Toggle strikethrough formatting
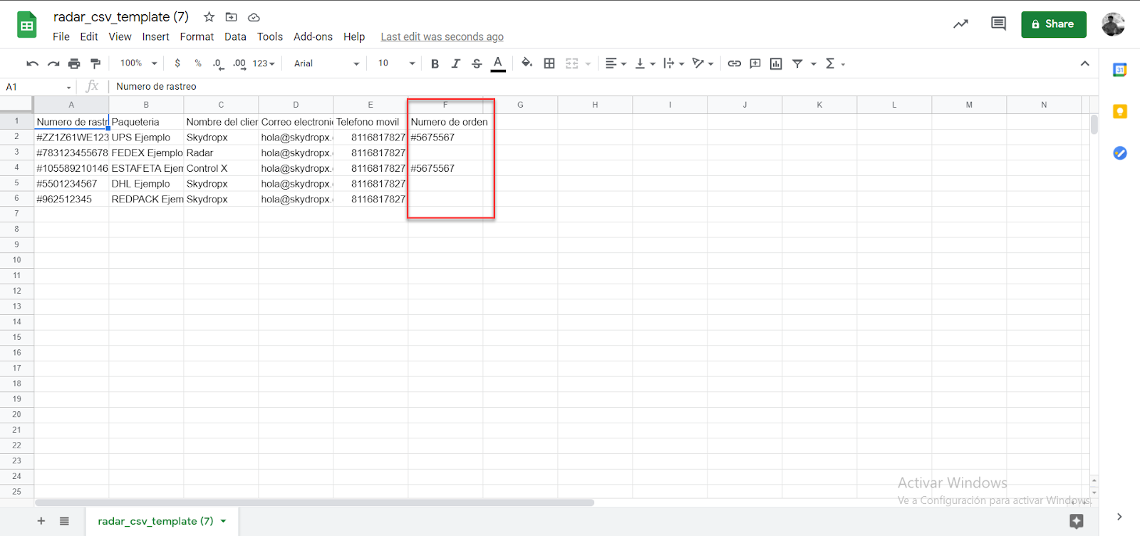This screenshot has height=536, width=1140. tap(477, 63)
